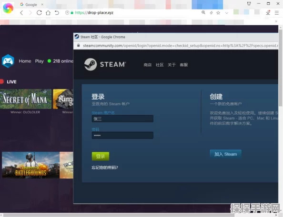Go to browser home page icon
Screen dimensions: 283x217
tap(48, 13)
